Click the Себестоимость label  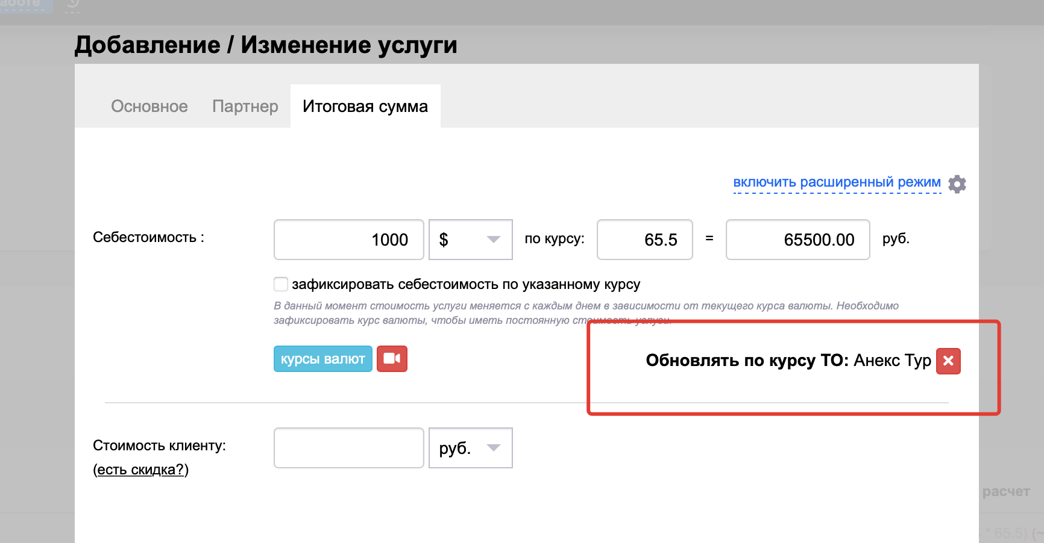(148, 237)
